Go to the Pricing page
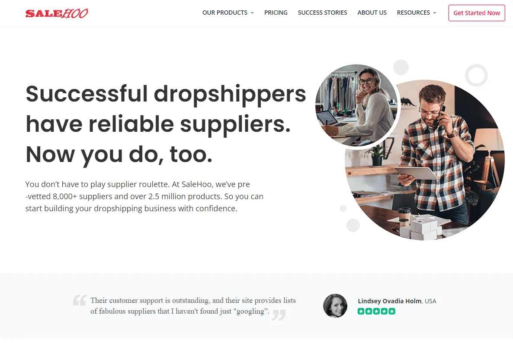The width and height of the screenshot is (513, 343). (x=276, y=13)
